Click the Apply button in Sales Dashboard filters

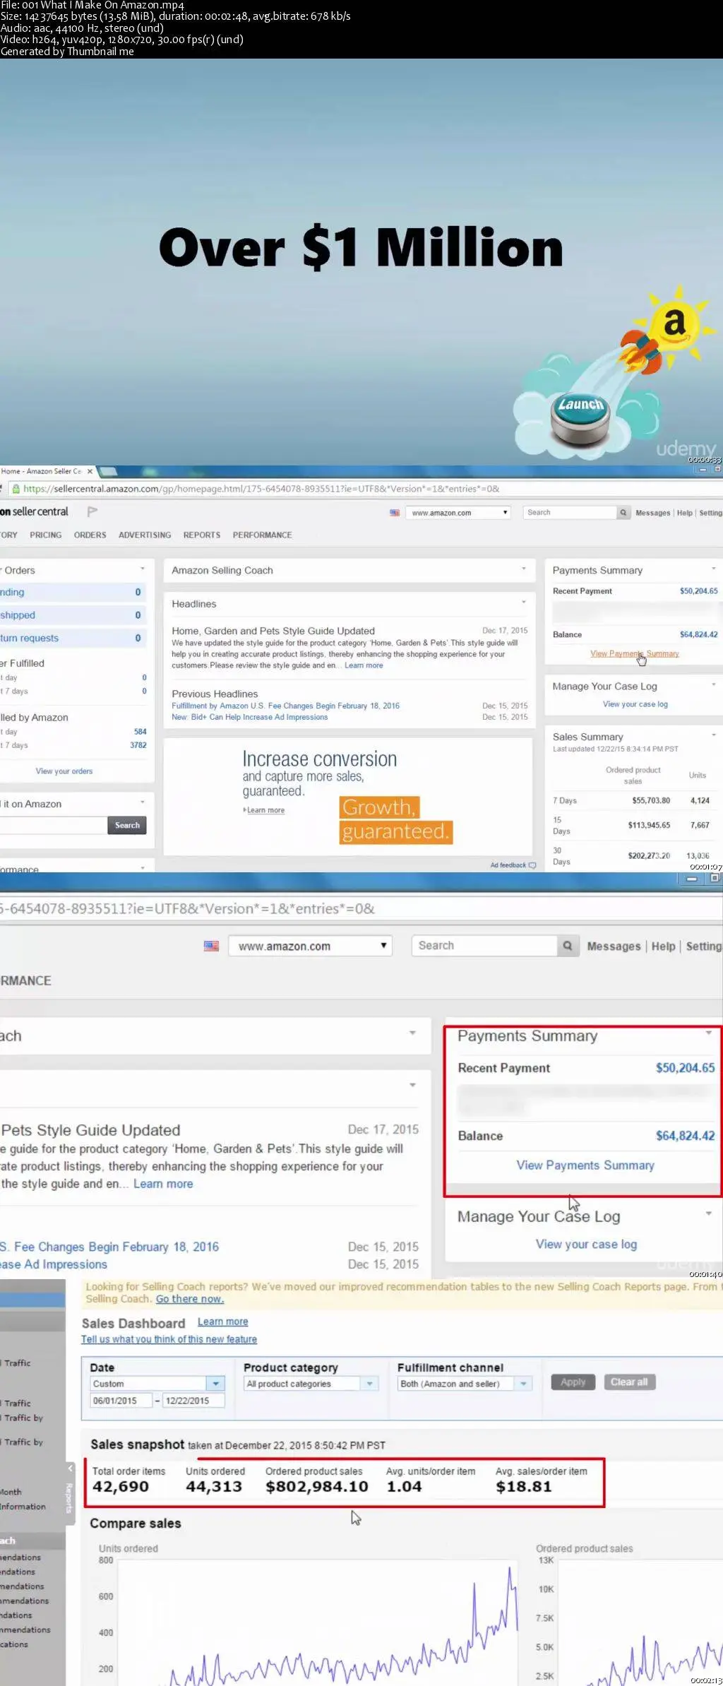point(573,1382)
